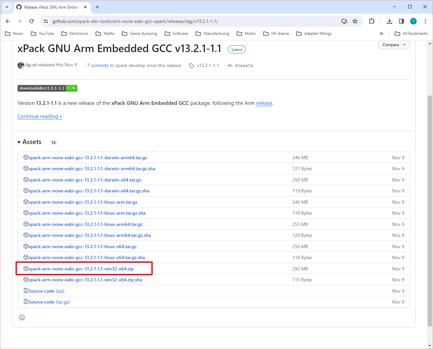Click the install-page icon in the address bar
433x349 pixels.
pos(344,21)
